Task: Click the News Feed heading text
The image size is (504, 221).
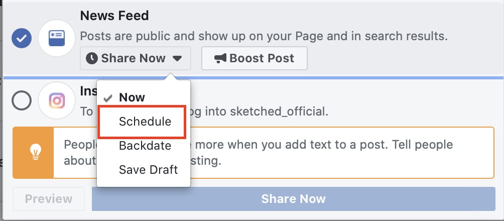Action: 114,16
